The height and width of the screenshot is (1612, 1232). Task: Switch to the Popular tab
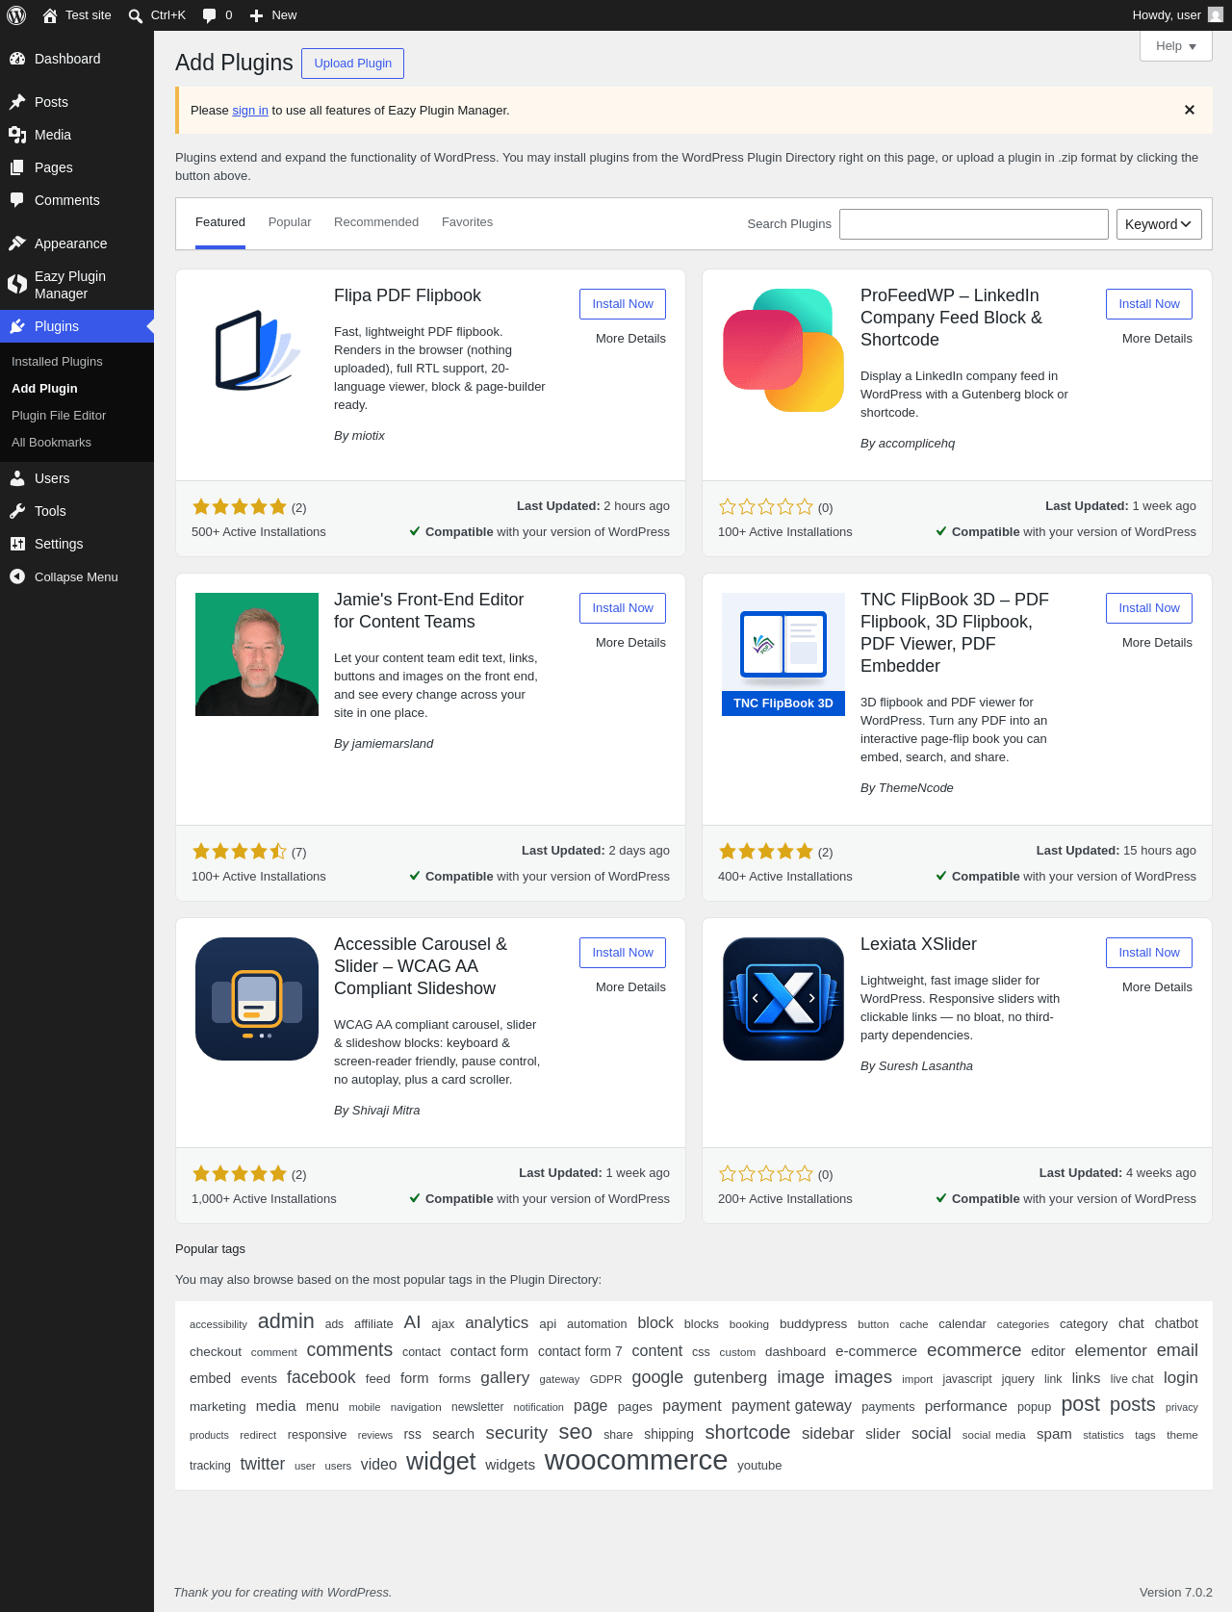tap(290, 222)
